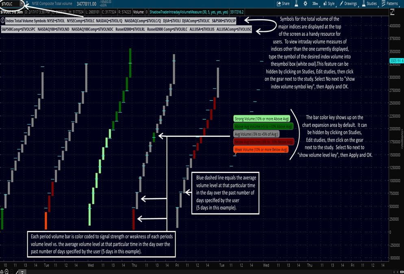Open the Studies menu

click(x=369, y=4)
